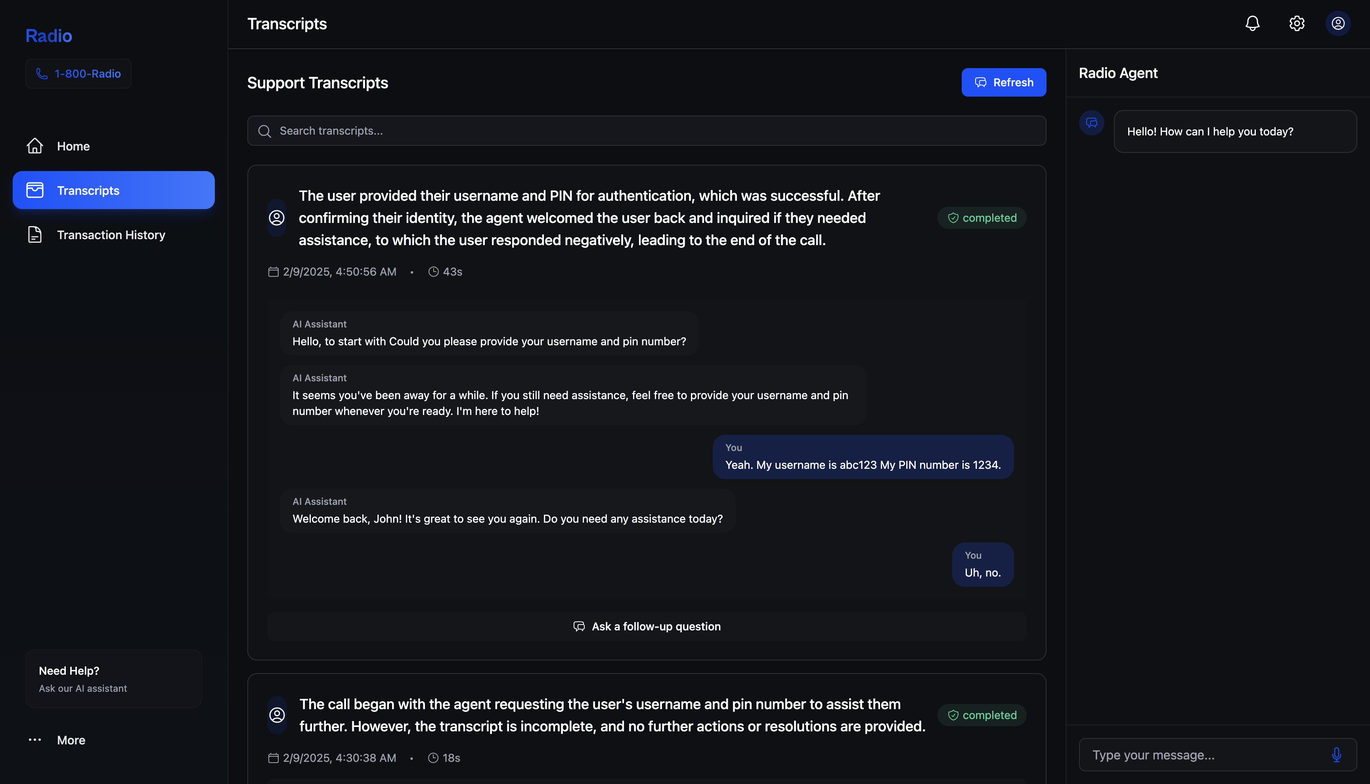Click Ask a follow-up question
This screenshot has width=1370, height=784.
646,626
